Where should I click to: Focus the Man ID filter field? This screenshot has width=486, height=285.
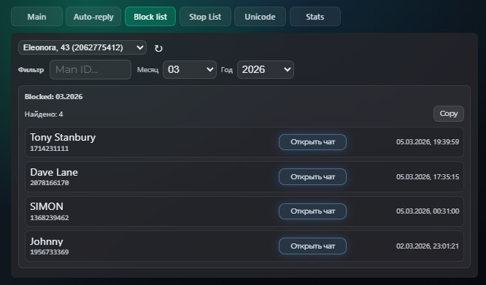[90, 70]
